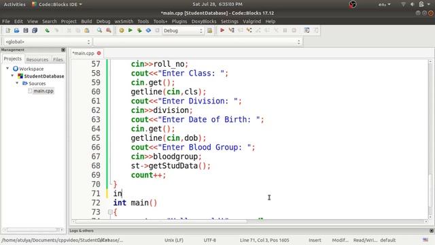This screenshot has height=245, width=435.
Task: Click the Step into debug icon
Action: [249, 31]
